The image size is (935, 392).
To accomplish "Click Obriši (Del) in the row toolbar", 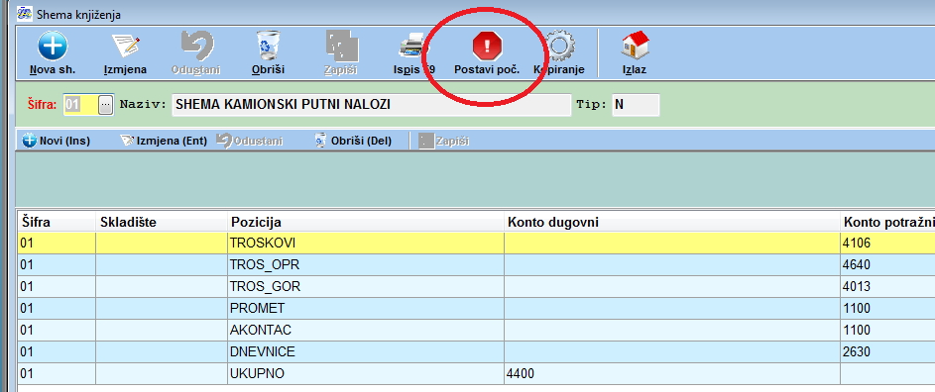I will [353, 142].
